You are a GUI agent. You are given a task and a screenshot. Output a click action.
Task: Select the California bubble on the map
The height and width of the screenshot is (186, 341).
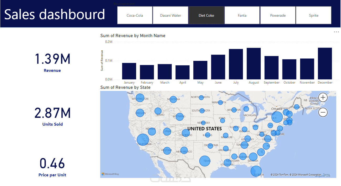pyautogui.click(x=143, y=140)
